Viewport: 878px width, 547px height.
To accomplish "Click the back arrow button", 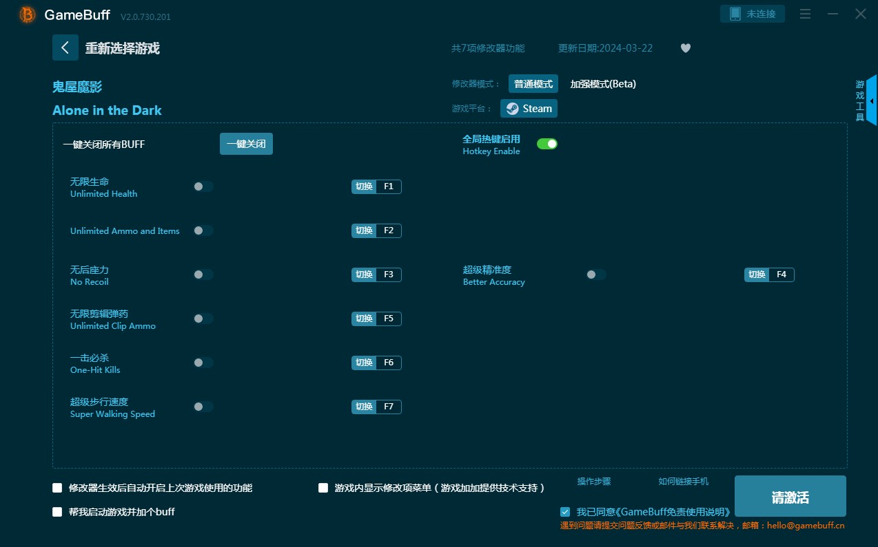I will click(65, 47).
